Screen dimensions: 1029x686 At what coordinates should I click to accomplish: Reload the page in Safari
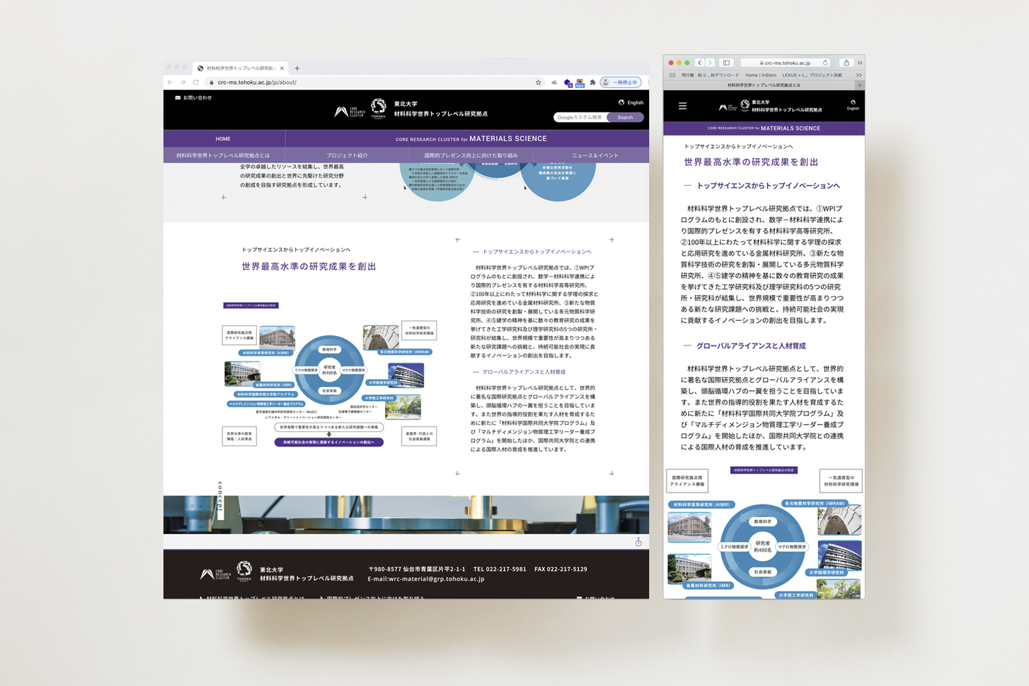825,63
